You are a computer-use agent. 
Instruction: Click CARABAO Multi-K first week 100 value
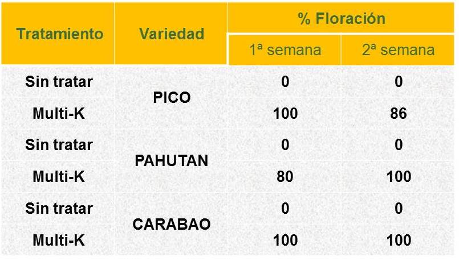click(x=286, y=241)
